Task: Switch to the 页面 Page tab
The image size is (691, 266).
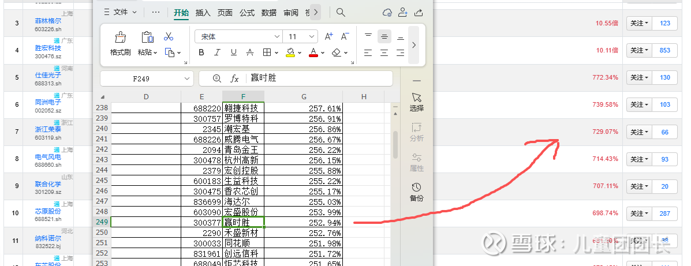Action: click(225, 13)
